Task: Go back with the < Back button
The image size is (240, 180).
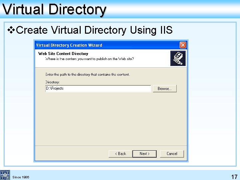Action: (x=120, y=154)
